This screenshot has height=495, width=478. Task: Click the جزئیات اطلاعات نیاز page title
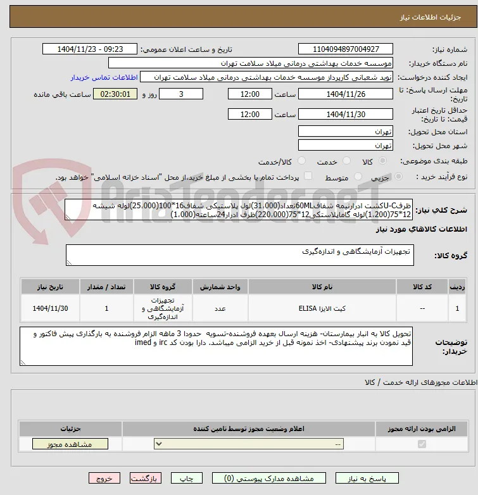coord(431,17)
